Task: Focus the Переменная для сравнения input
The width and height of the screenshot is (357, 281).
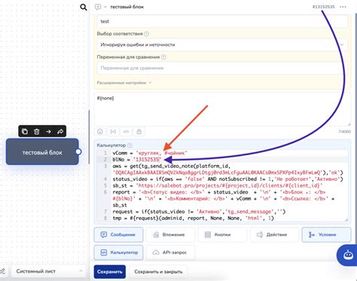Action: click(222, 68)
